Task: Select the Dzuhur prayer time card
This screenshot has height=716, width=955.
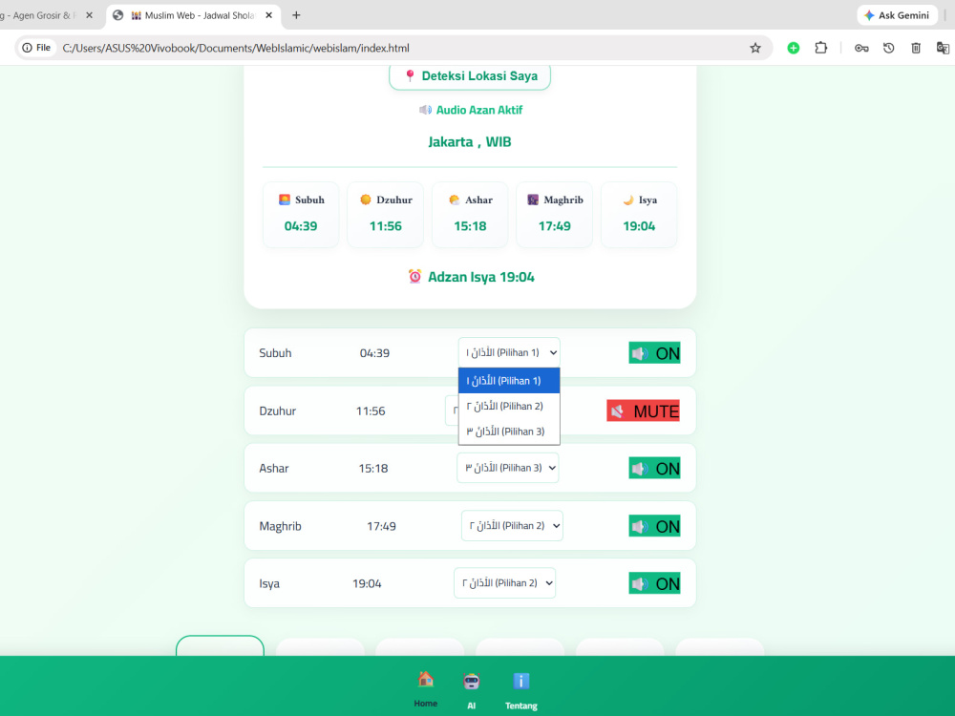Action: point(386,215)
